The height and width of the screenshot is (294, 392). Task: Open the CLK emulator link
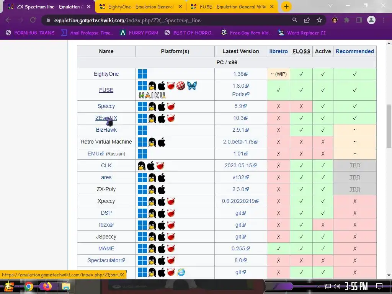(106, 165)
